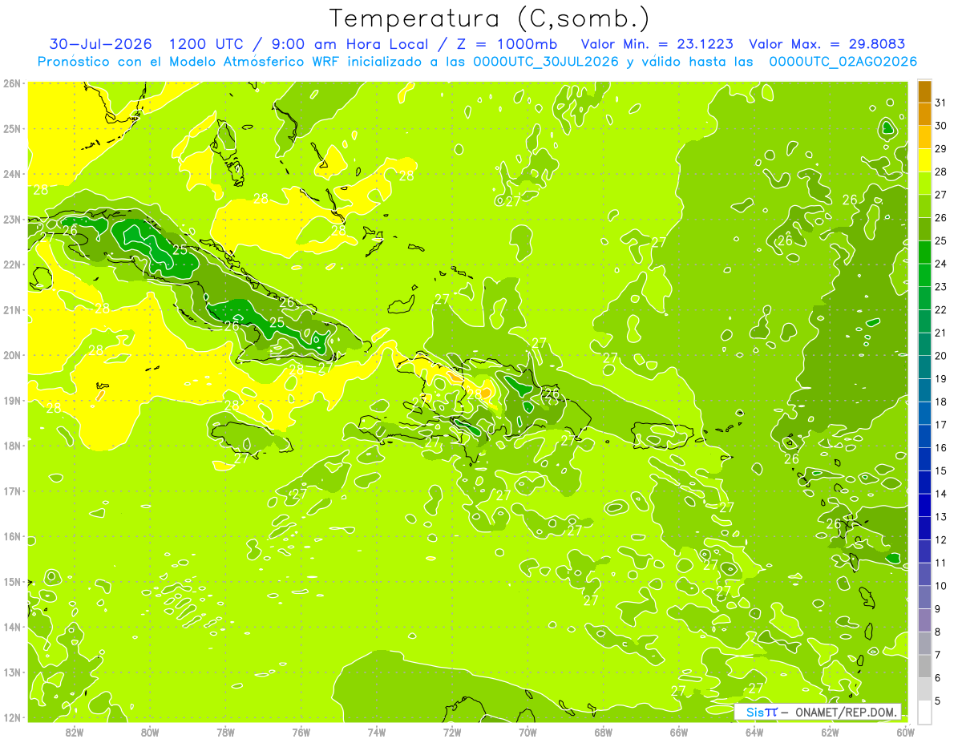Click the "12N" latitude axis label

(x=12, y=717)
